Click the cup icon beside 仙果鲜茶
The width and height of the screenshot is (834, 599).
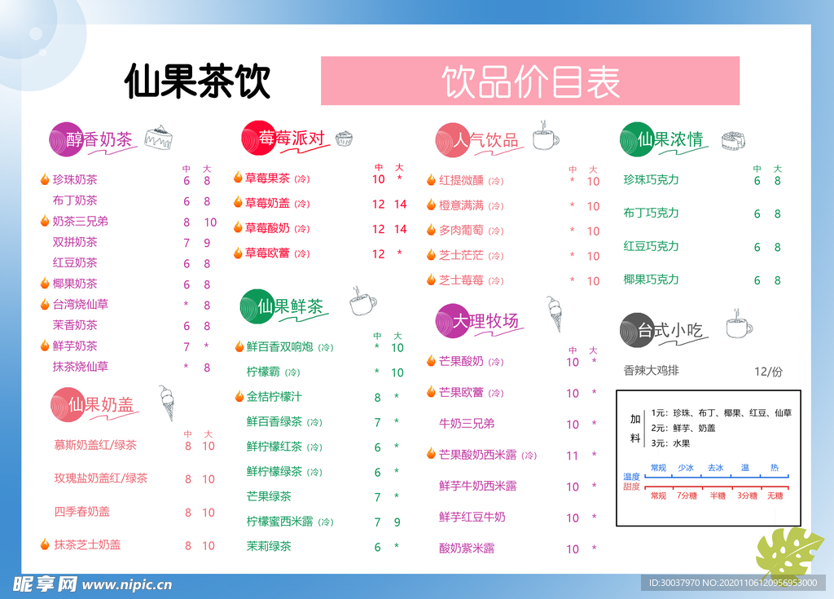(362, 302)
